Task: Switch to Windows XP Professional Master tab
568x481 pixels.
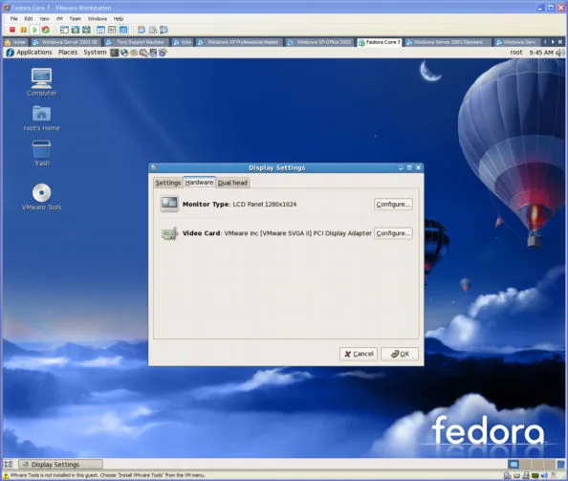Action: pyautogui.click(x=239, y=42)
